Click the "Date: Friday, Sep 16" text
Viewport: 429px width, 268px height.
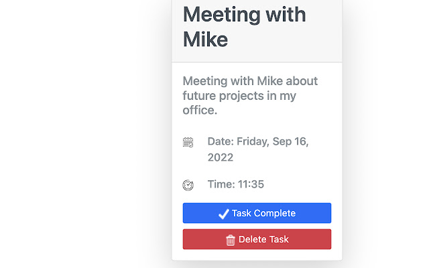(x=258, y=142)
